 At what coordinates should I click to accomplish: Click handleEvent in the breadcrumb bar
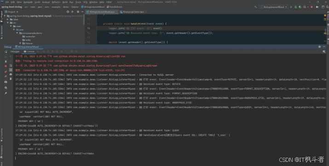[x=115, y=7]
